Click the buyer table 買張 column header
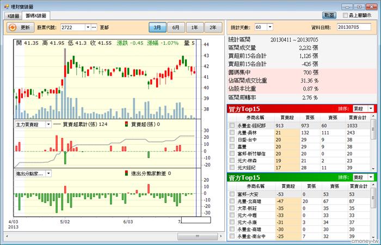The image size is (381, 245). [310, 118]
